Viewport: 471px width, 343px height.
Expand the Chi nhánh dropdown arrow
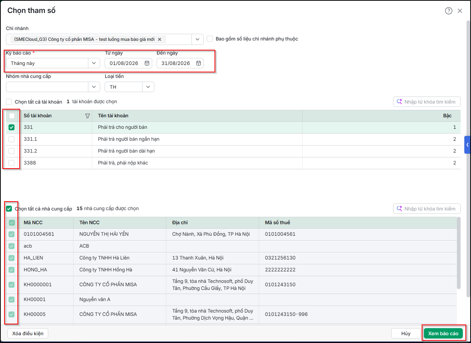click(197, 39)
